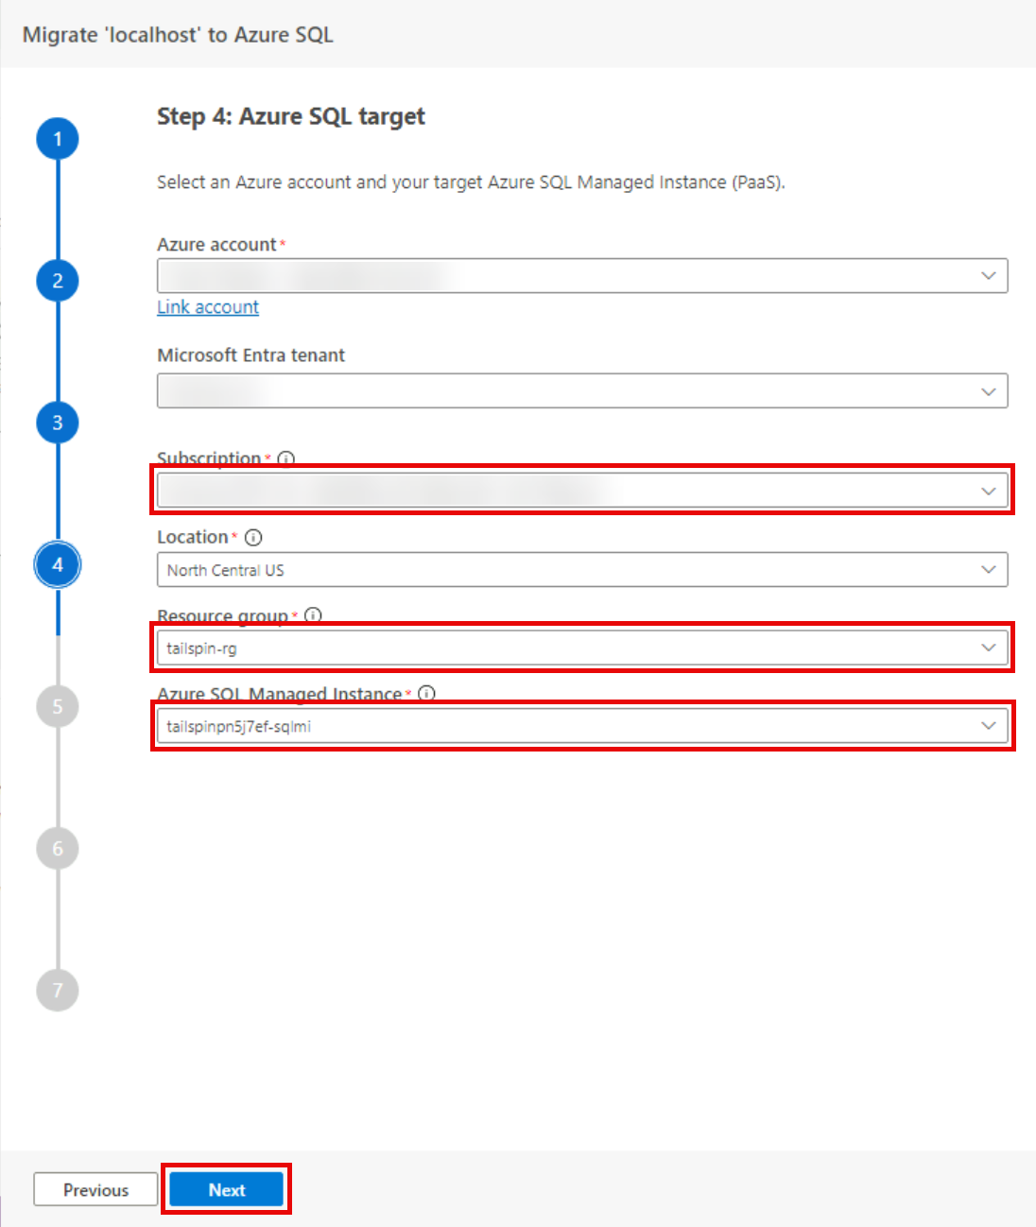Select the current step 4 circle
1036x1227 pixels.
coord(58,564)
